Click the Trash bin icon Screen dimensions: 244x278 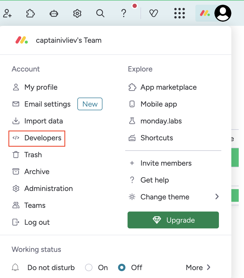click(16, 155)
